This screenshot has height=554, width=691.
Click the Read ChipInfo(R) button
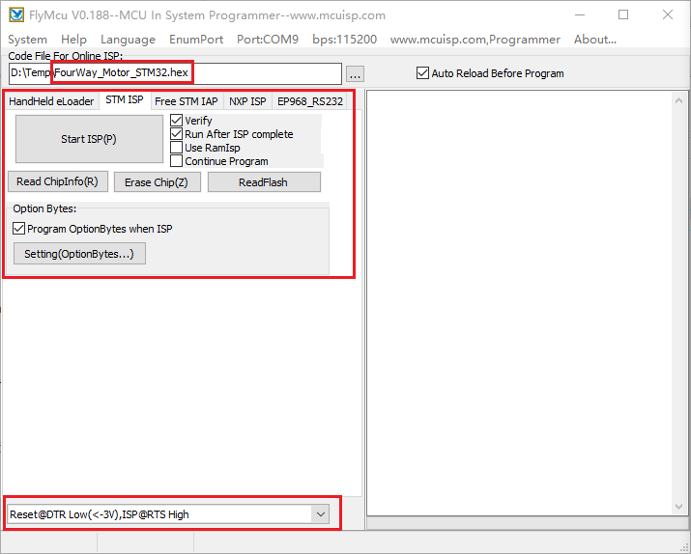(x=58, y=181)
